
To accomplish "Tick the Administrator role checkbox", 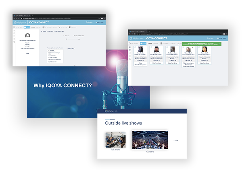I will (49, 62).
